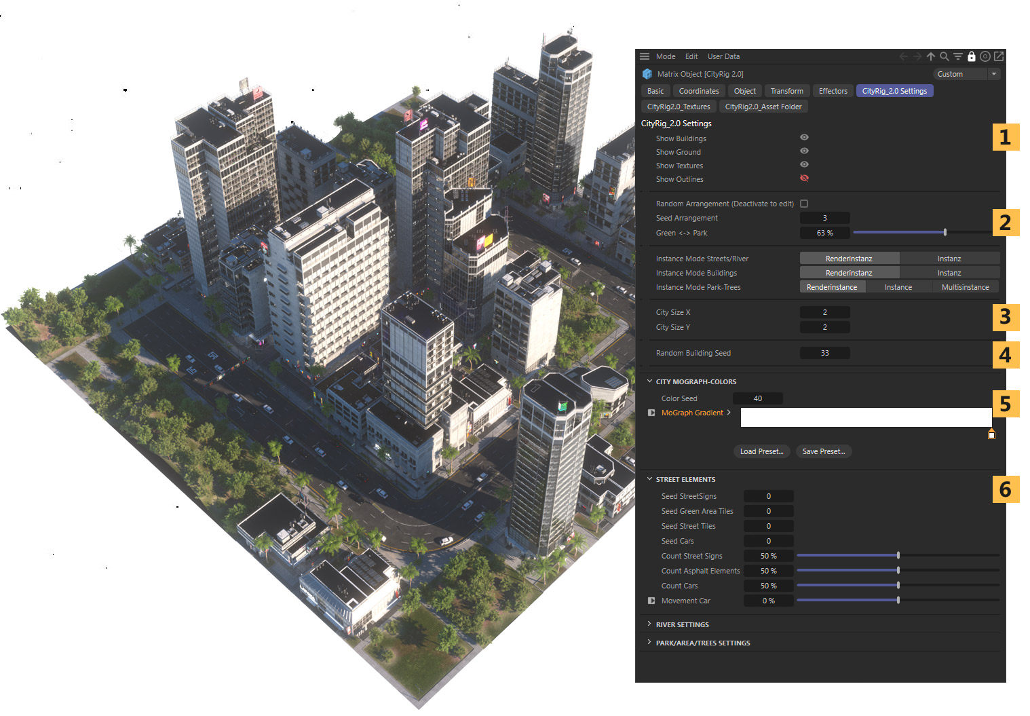Click the white MoGraph Gradient bar
Image resolution: width=1030 pixels, height=716 pixels.
[866, 417]
